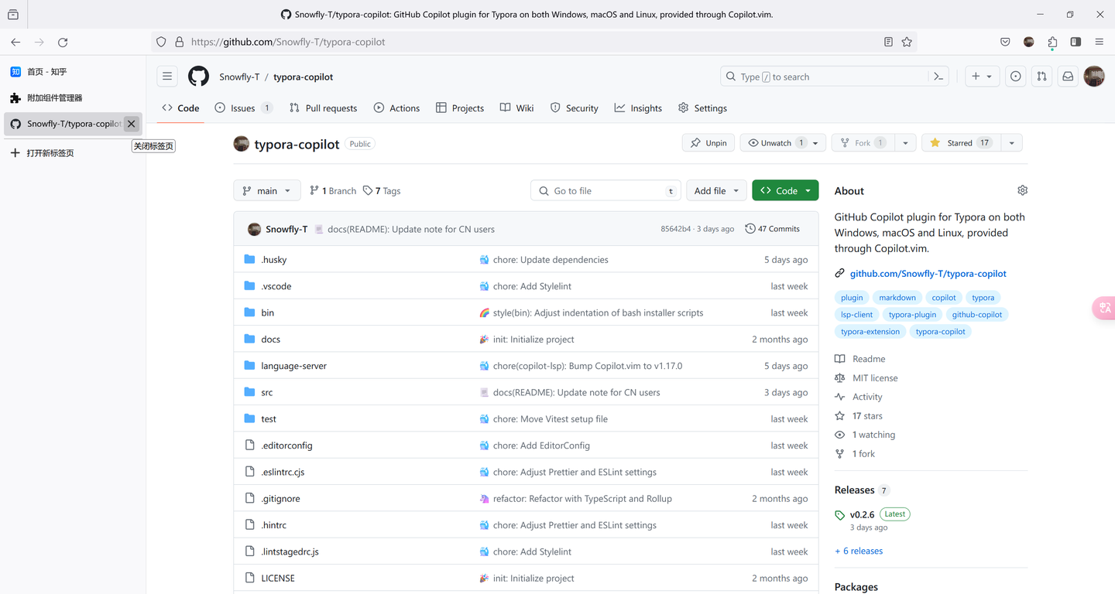Open your profile avatar in the header
The height and width of the screenshot is (594, 1115).
point(1094,77)
